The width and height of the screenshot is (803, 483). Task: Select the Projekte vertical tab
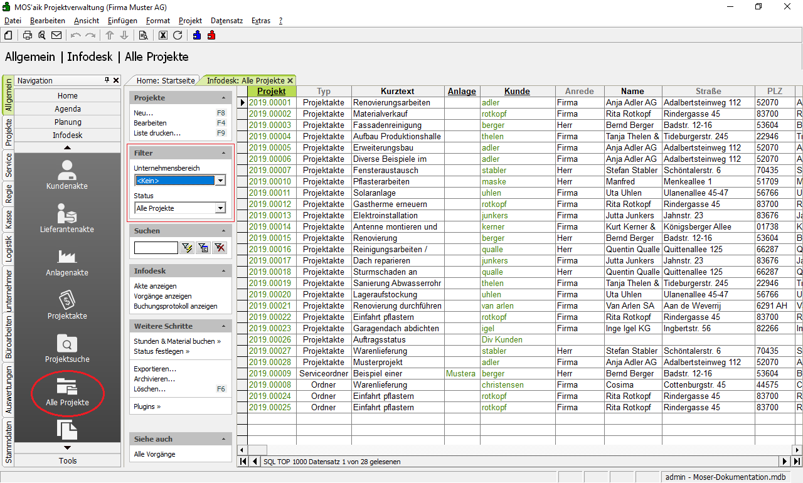click(x=8, y=131)
